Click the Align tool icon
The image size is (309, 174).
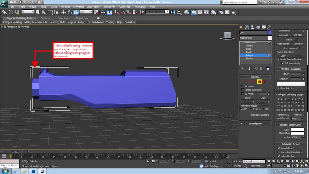pyautogui.click(x=179, y=13)
